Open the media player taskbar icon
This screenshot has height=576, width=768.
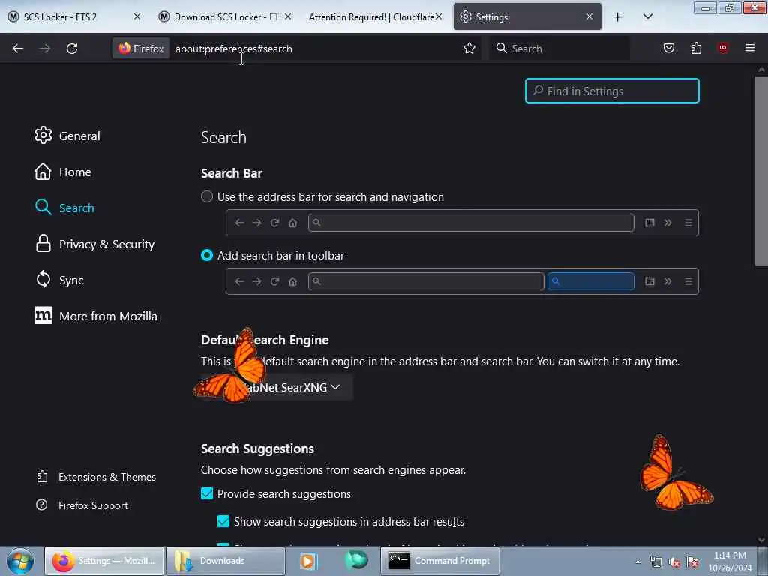pyautogui.click(x=308, y=561)
